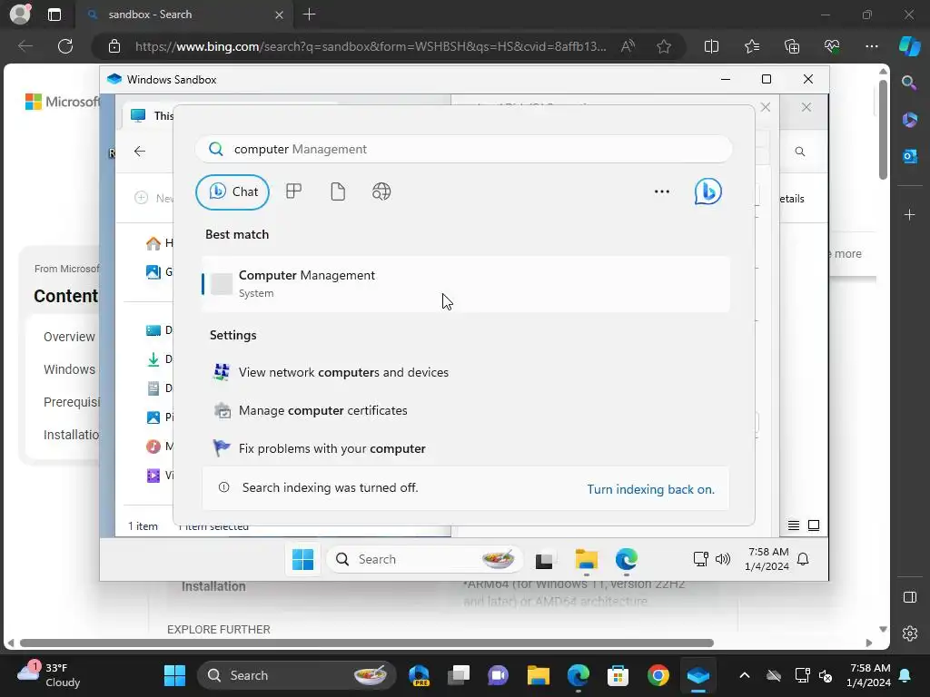Screen dimensions: 930x697
Task: Open Outlook in Edge sidebar
Action: point(910,156)
